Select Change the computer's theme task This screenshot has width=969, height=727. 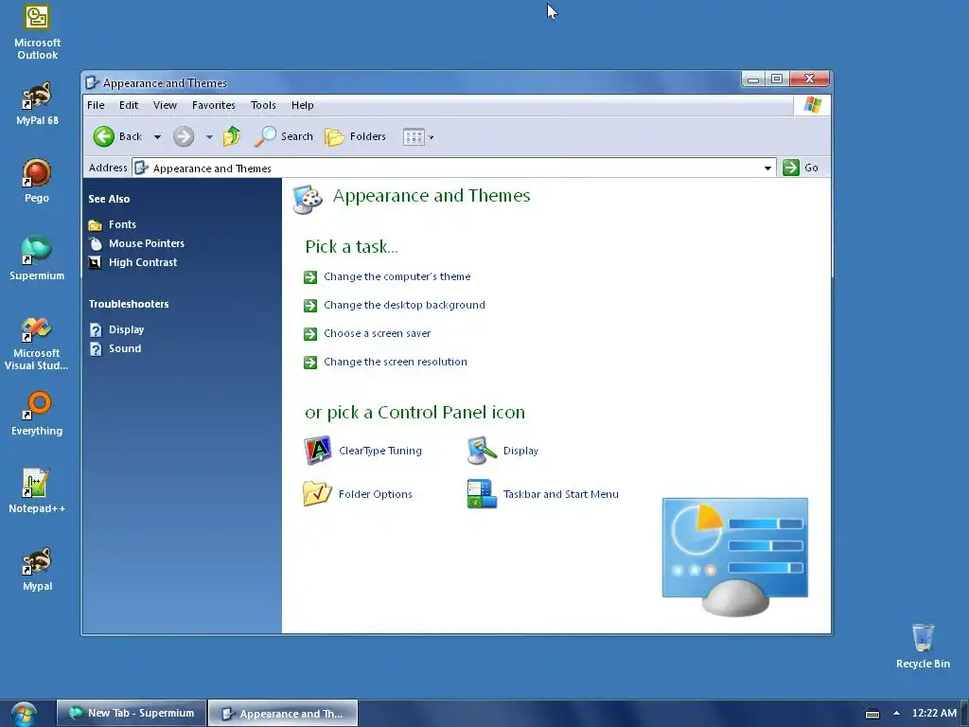point(396,276)
